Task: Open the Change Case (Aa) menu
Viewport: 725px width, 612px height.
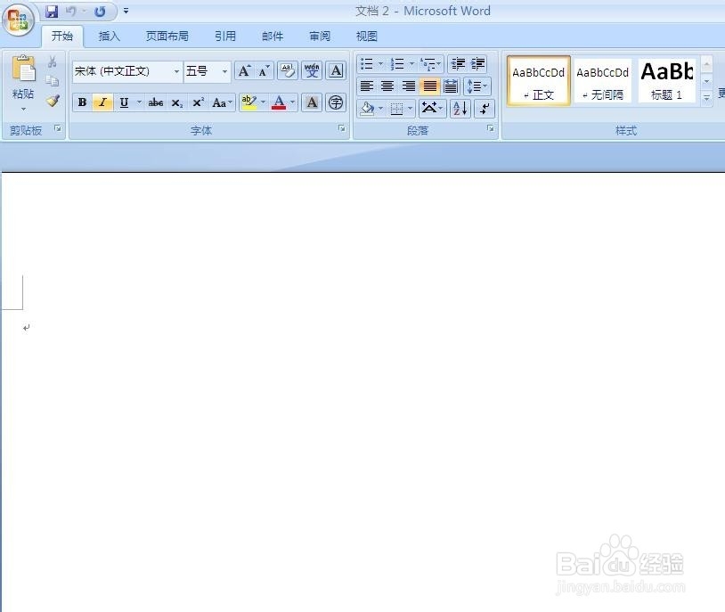Action: [222, 102]
